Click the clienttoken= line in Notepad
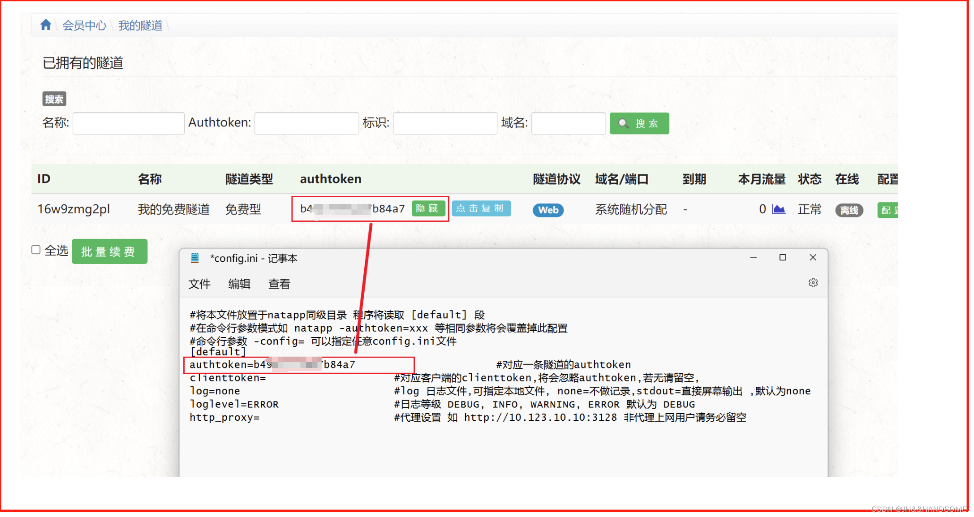The image size is (974, 517). click(228, 378)
